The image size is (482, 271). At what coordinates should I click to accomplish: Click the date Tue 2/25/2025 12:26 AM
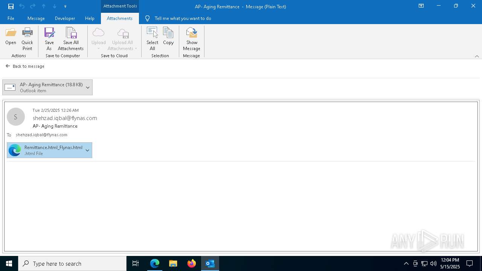click(56, 110)
